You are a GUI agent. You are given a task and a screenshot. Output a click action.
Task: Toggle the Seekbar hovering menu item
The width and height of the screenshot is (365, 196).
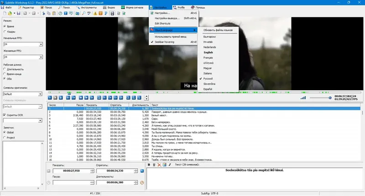pos(174,42)
